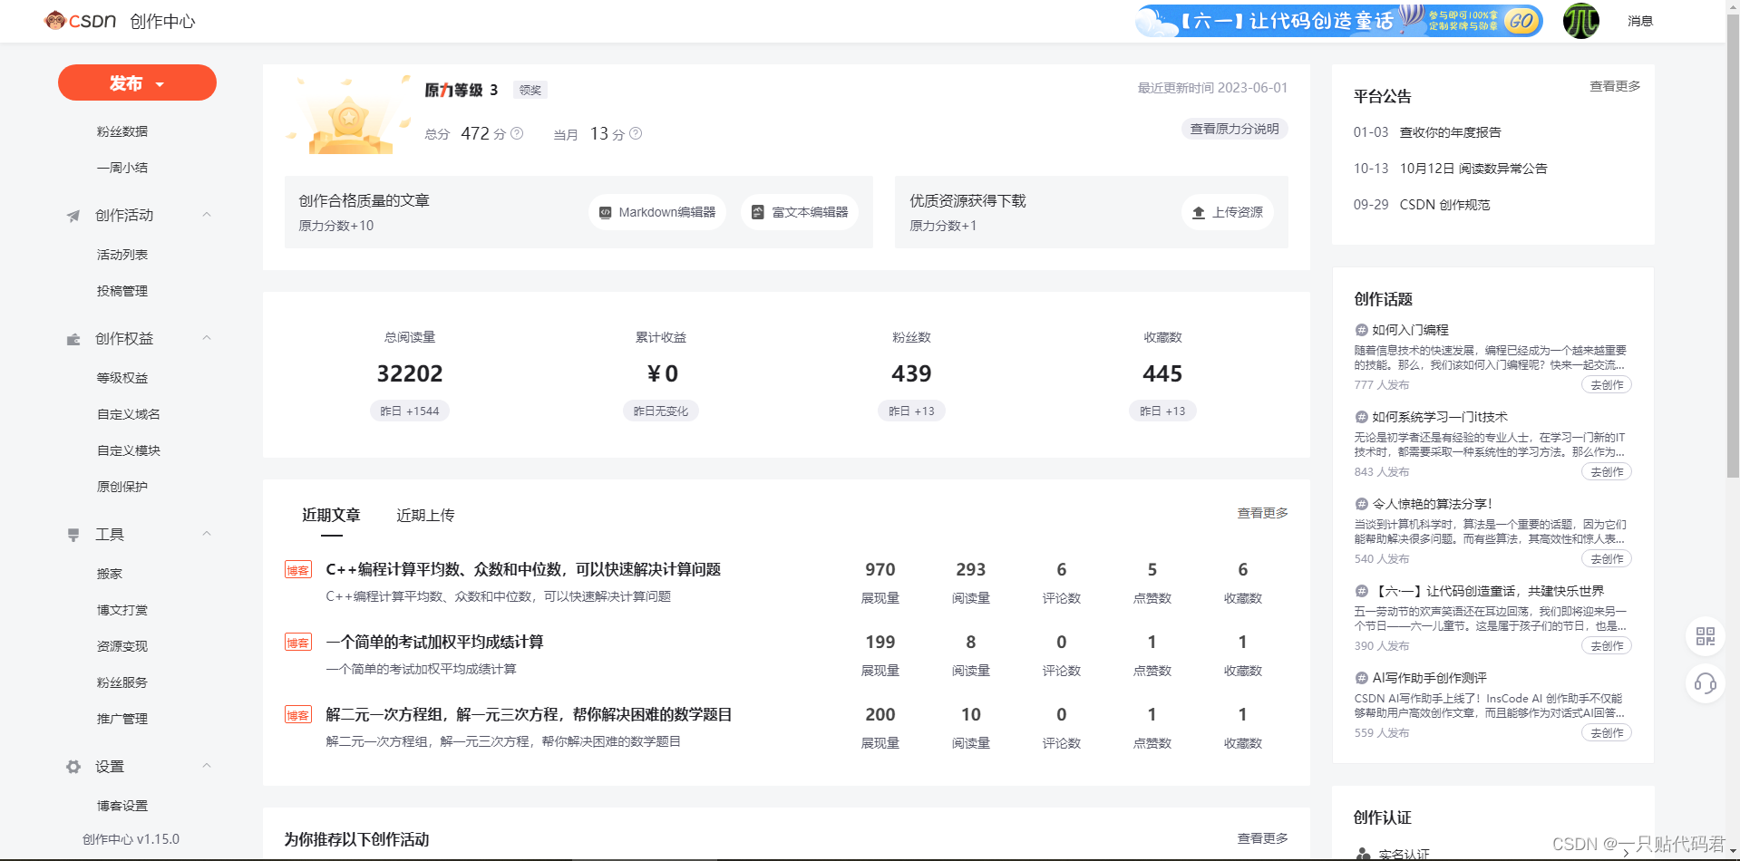This screenshot has width=1740, height=861.
Task: Click the 查看原力分说明 button
Action: pyautogui.click(x=1234, y=129)
